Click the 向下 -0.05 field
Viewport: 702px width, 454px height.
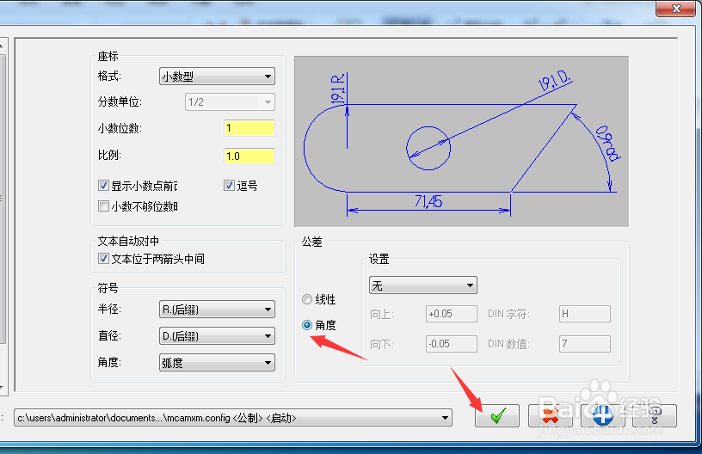pyautogui.click(x=452, y=344)
